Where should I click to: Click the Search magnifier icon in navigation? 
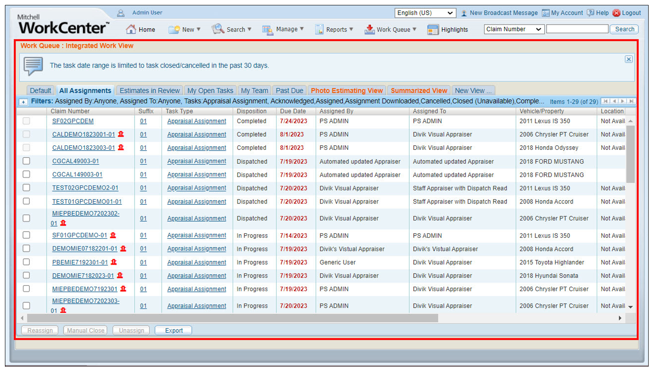218,29
